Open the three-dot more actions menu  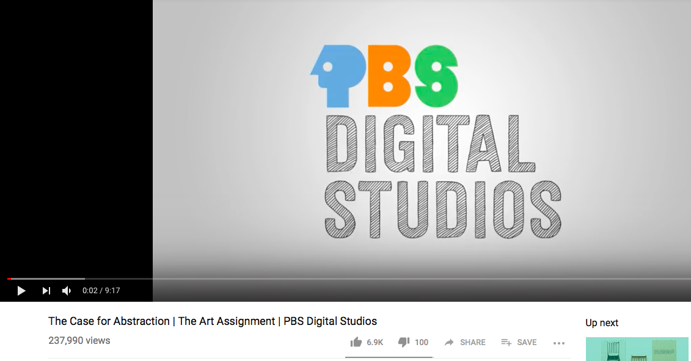558,343
